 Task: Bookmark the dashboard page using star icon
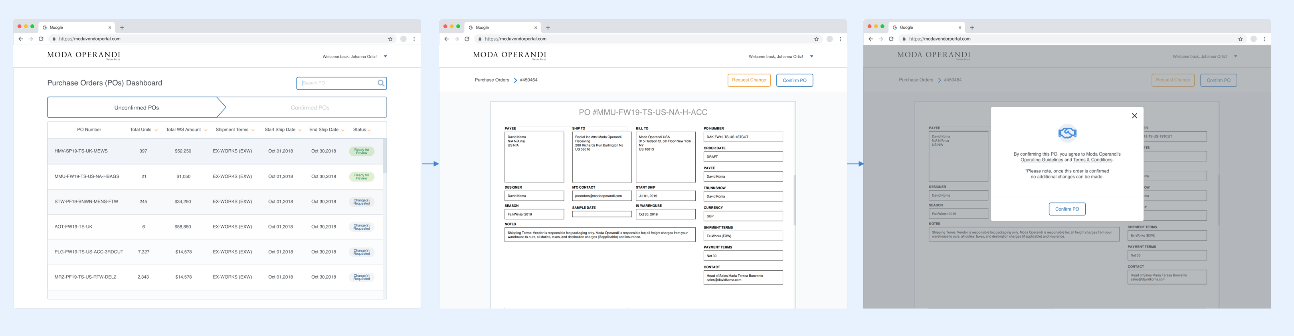390,39
